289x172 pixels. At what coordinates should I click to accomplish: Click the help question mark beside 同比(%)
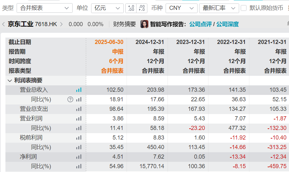click(x=70, y=99)
